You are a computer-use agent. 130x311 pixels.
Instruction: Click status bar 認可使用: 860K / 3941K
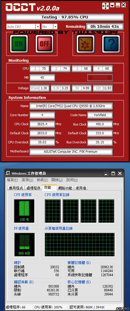point(87,307)
